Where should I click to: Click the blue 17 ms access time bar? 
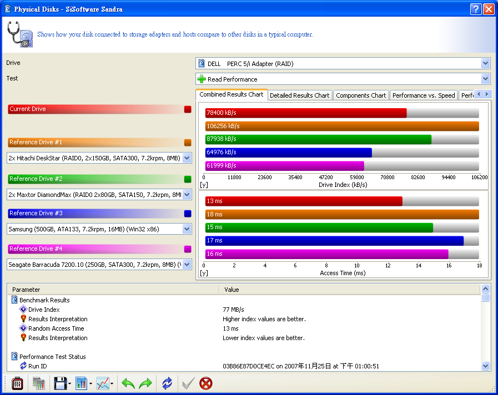(334, 240)
